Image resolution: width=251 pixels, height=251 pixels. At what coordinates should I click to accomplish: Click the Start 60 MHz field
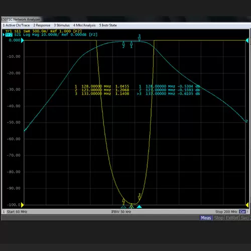point(17,212)
